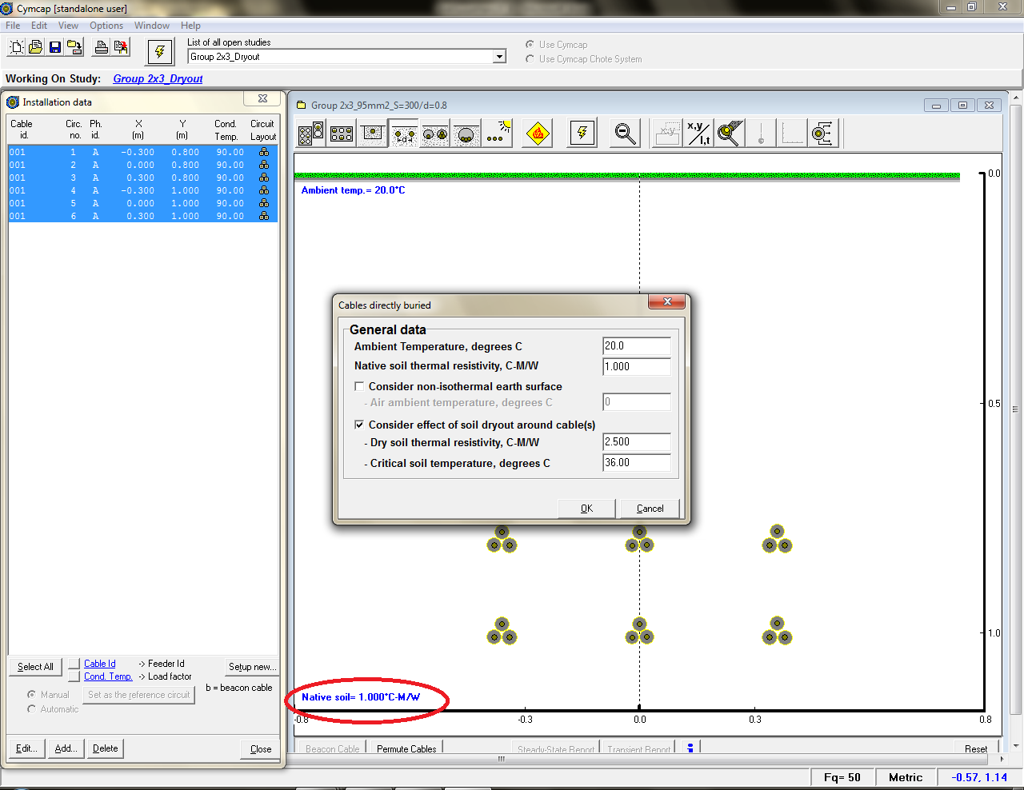The width and height of the screenshot is (1024, 790).
Task: Select cable row for circuit 3
Action: (143, 178)
